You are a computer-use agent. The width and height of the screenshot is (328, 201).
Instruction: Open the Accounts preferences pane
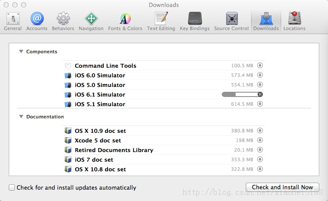pyautogui.click(x=37, y=21)
